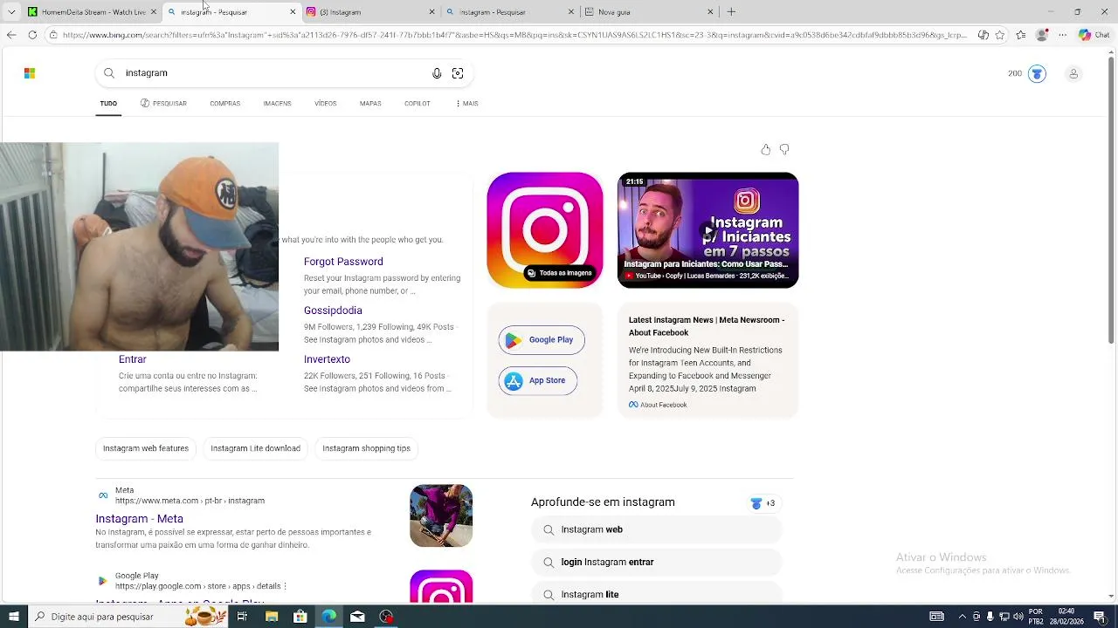Select login Instagram entrar suggested search

tap(656, 563)
